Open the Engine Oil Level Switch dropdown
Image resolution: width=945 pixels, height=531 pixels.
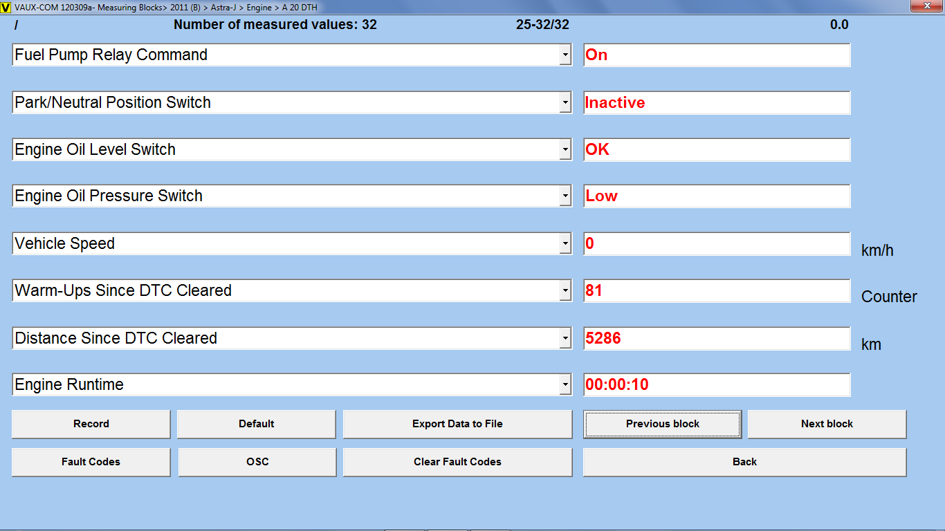coord(565,150)
